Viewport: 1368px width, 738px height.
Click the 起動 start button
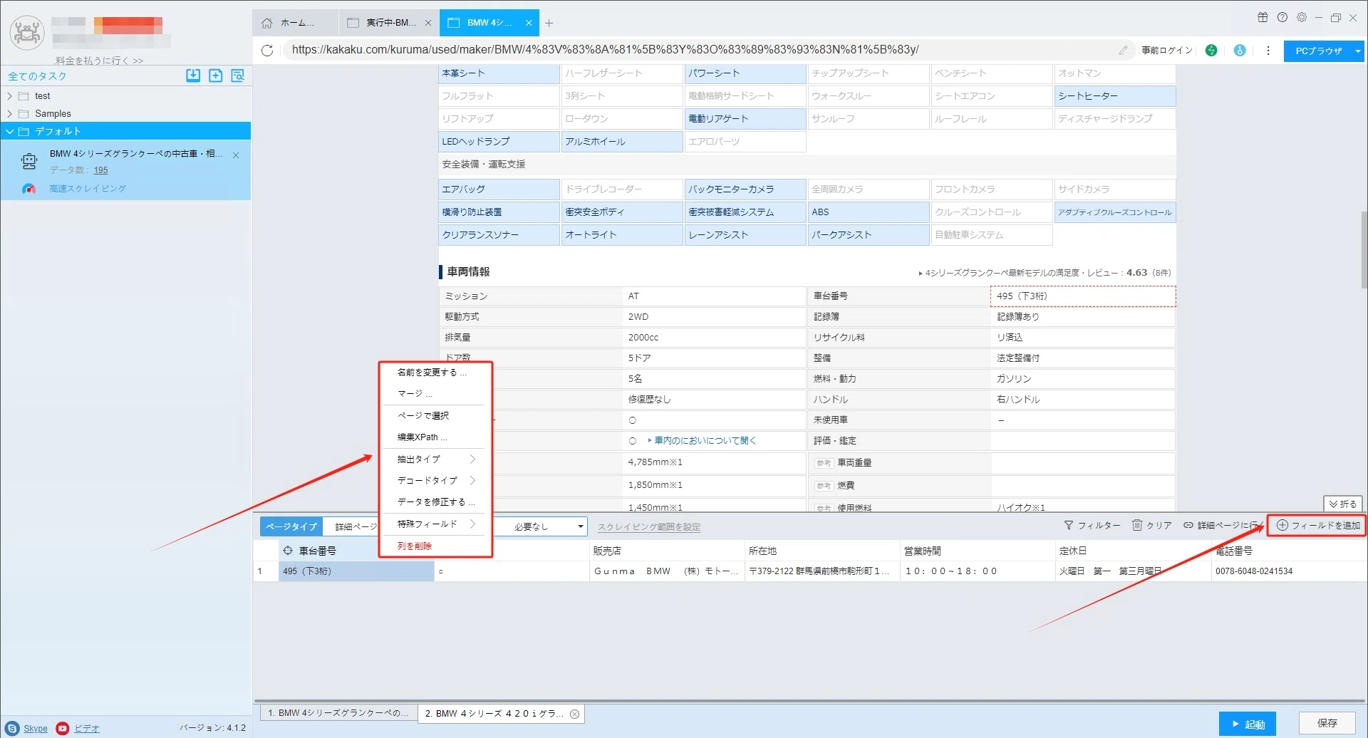(x=1247, y=724)
